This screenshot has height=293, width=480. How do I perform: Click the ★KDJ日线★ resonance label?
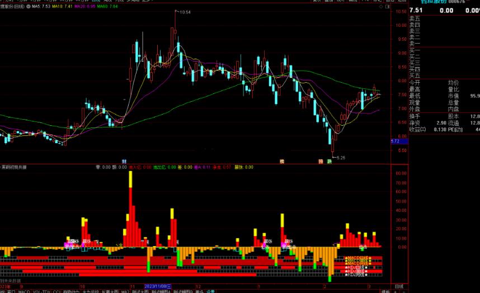coord(356,268)
